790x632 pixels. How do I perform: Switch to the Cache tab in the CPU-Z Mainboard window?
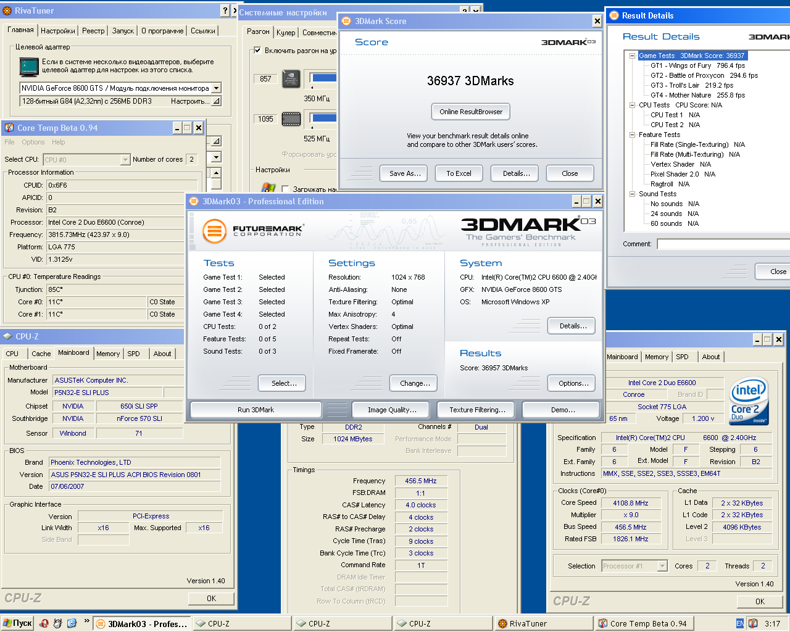(41, 354)
